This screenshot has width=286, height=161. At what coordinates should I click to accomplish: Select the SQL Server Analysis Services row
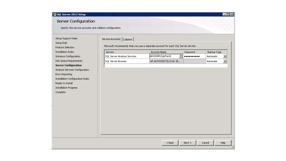(x=127, y=56)
